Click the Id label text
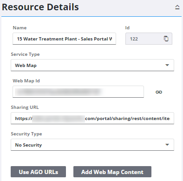This screenshot has height=181, width=183. (x=127, y=28)
